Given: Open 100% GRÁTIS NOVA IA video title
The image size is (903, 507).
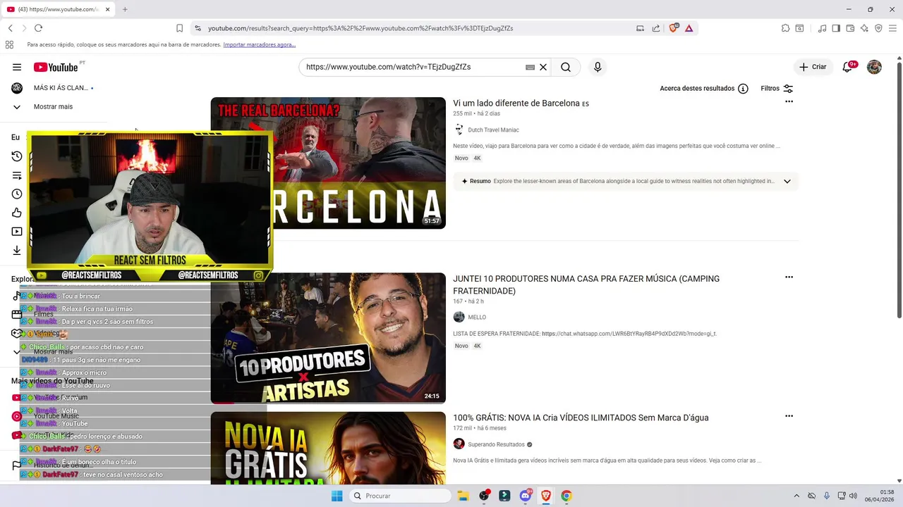Looking at the screenshot, I should 581,418.
